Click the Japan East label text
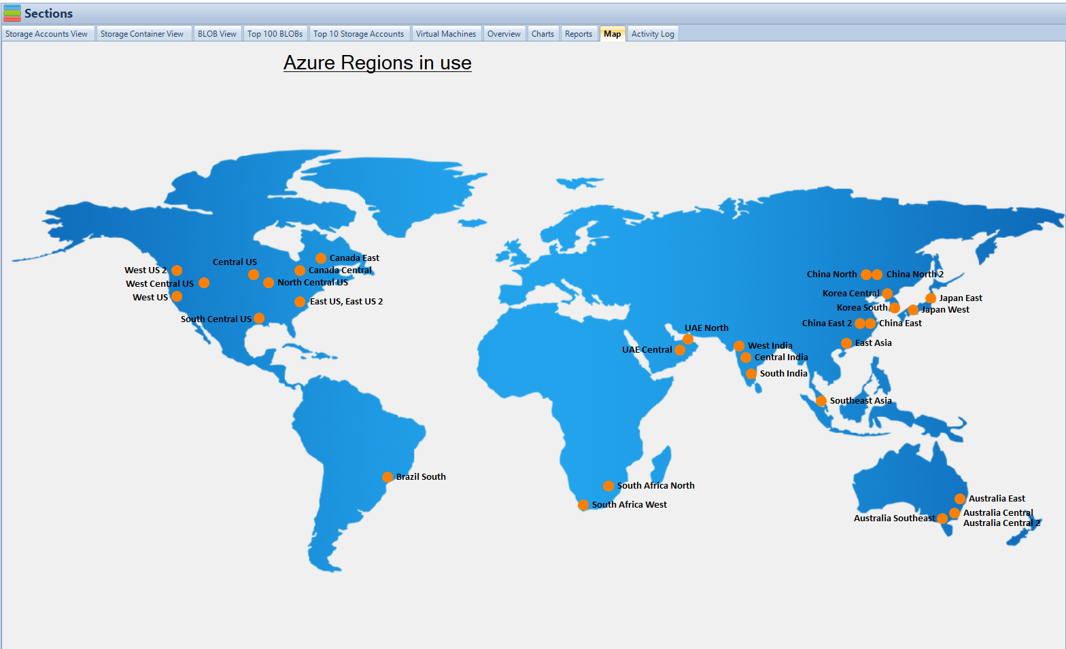1066x649 pixels. (961, 298)
